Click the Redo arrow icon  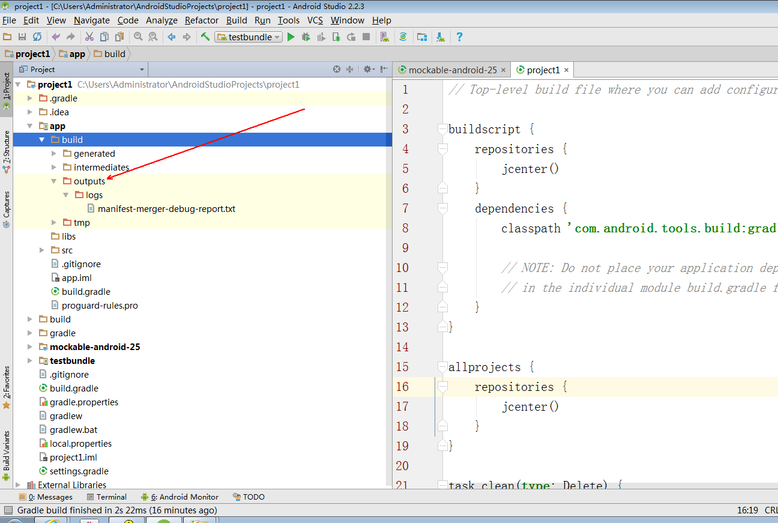click(71, 37)
